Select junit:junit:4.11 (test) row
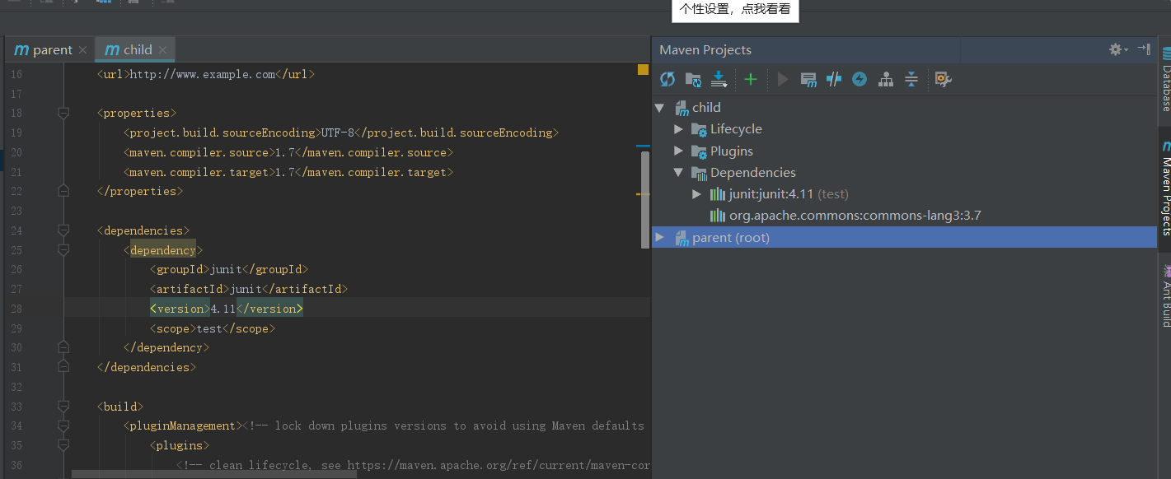This screenshot has width=1171, height=479. [789, 194]
